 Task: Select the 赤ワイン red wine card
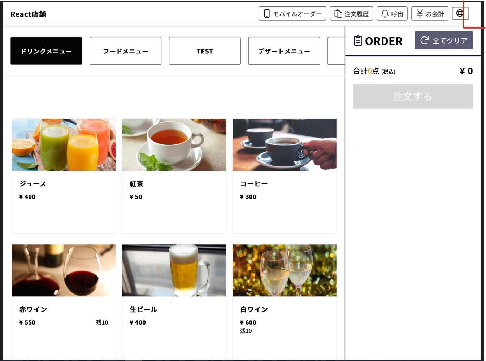point(64,301)
